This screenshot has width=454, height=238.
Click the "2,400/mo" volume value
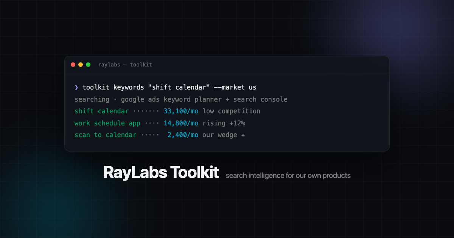click(183, 135)
